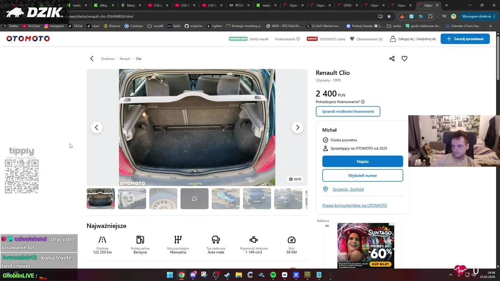Click the 58 KM power value
The image size is (500, 281).
(291, 252)
